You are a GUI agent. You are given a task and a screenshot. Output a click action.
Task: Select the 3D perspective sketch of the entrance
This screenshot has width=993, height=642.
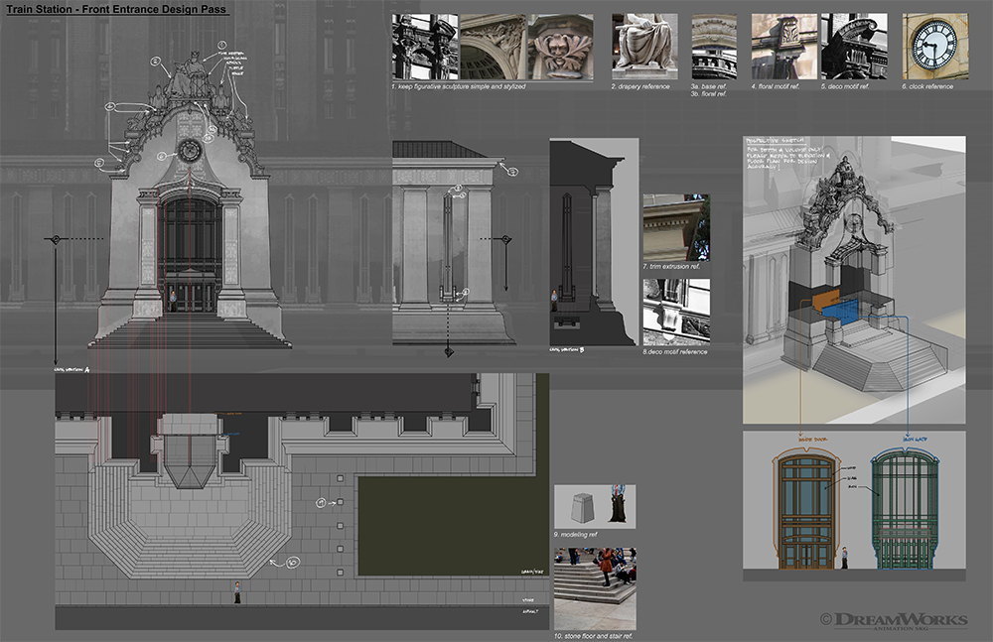click(854, 280)
